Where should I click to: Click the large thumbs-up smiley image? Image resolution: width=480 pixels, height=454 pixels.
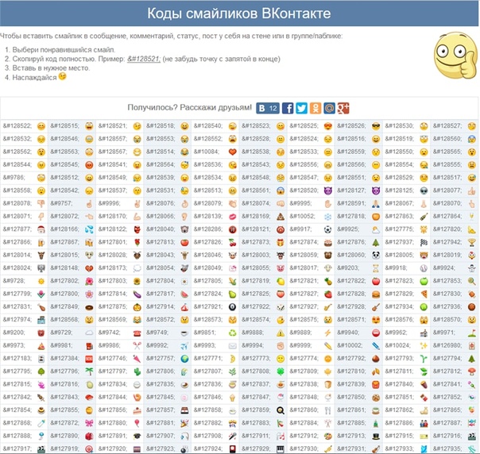pos(455,56)
